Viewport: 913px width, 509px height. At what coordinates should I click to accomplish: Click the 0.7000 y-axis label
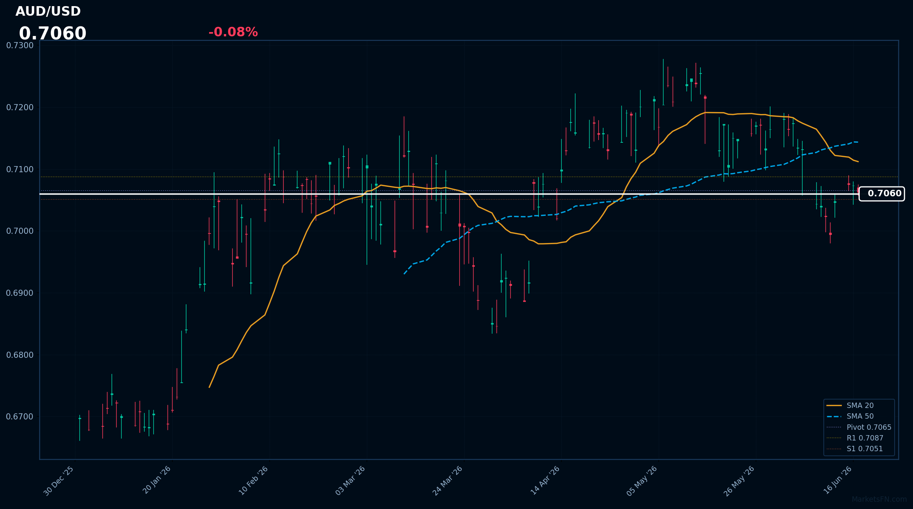pos(20,231)
